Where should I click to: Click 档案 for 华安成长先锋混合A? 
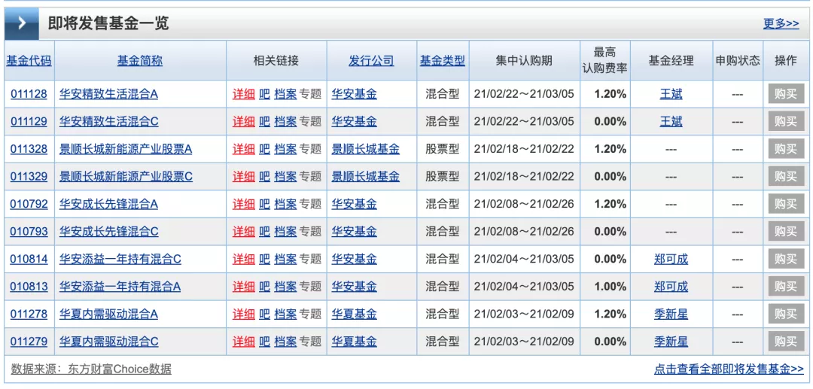coord(285,204)
